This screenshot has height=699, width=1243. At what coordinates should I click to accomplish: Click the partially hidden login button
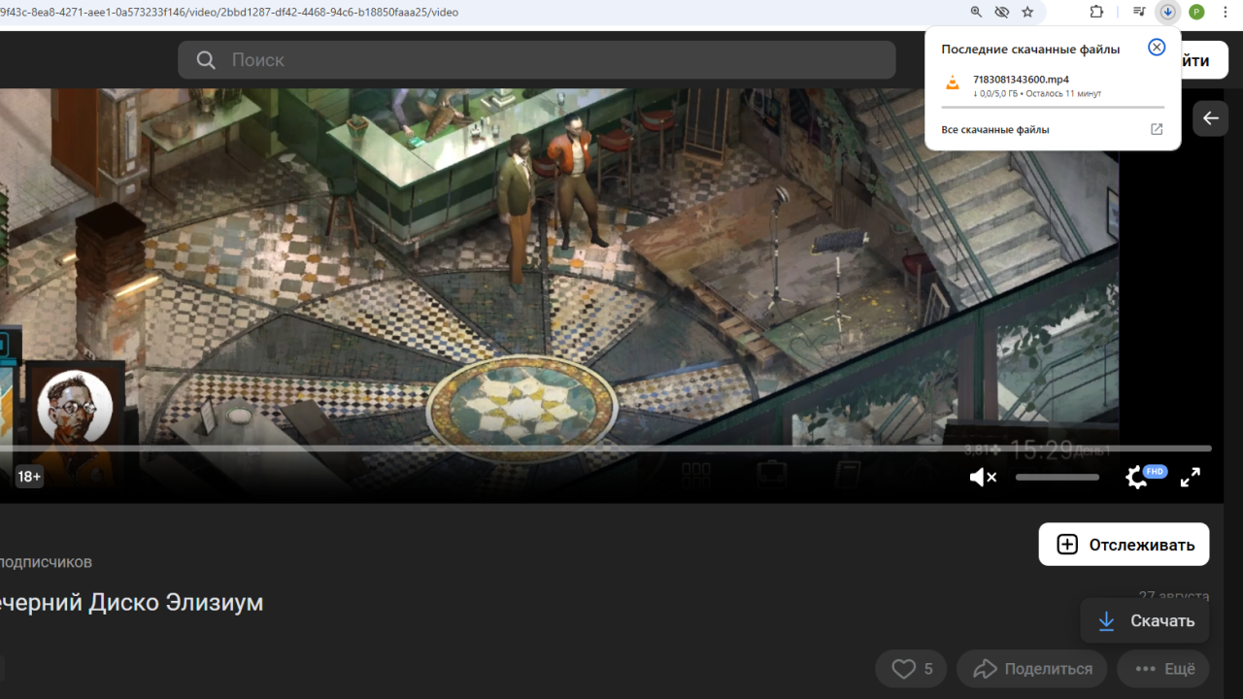click(1204, 60)
